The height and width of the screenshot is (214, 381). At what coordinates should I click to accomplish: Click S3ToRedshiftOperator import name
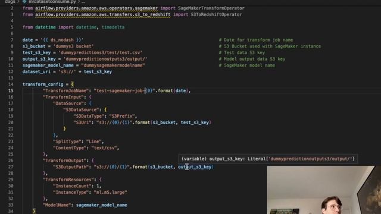pyautogui.click(x=216, y=14)
